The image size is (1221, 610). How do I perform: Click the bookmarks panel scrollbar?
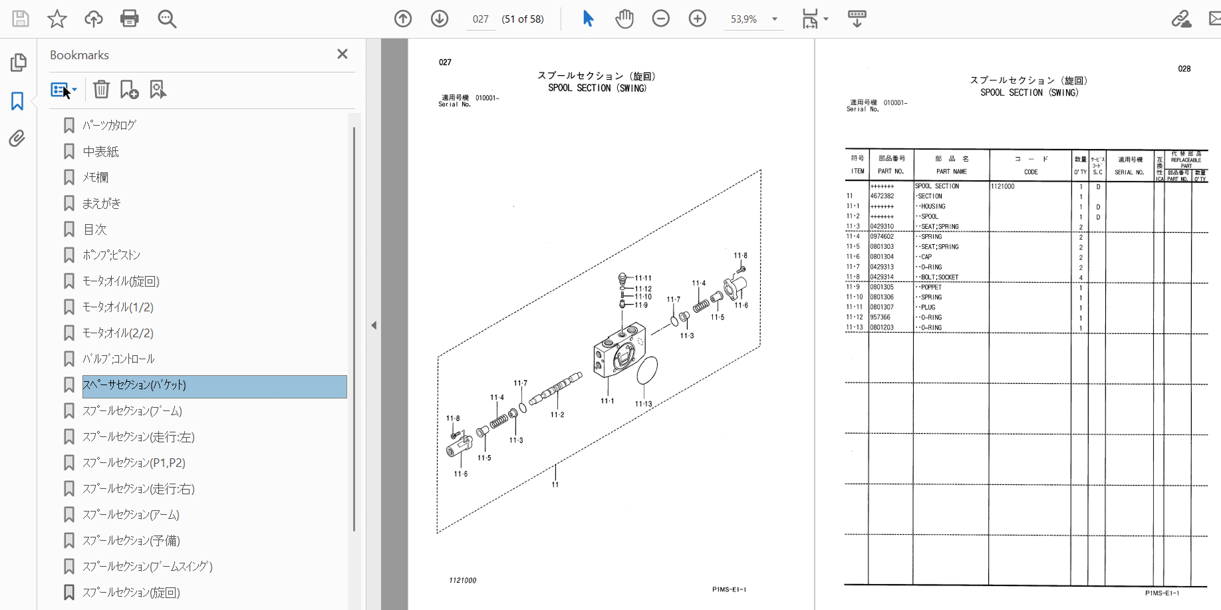point(354,329)
